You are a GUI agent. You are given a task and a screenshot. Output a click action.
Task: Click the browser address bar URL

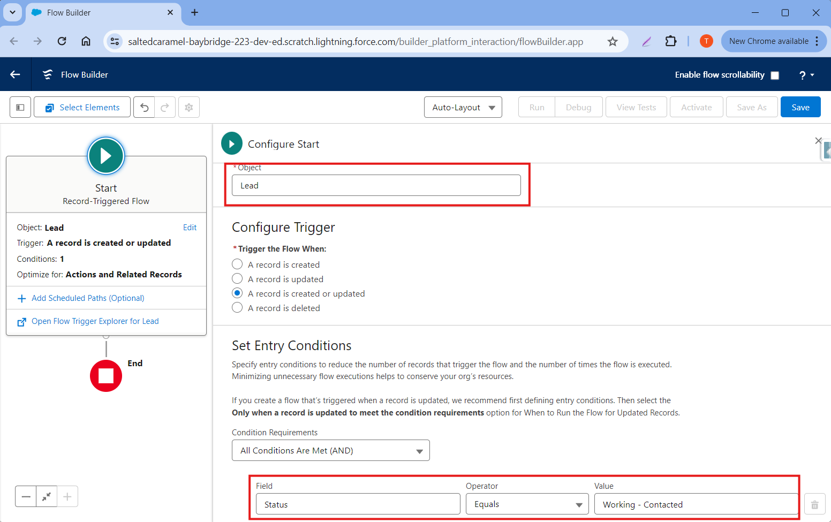[x=356, y=41]
